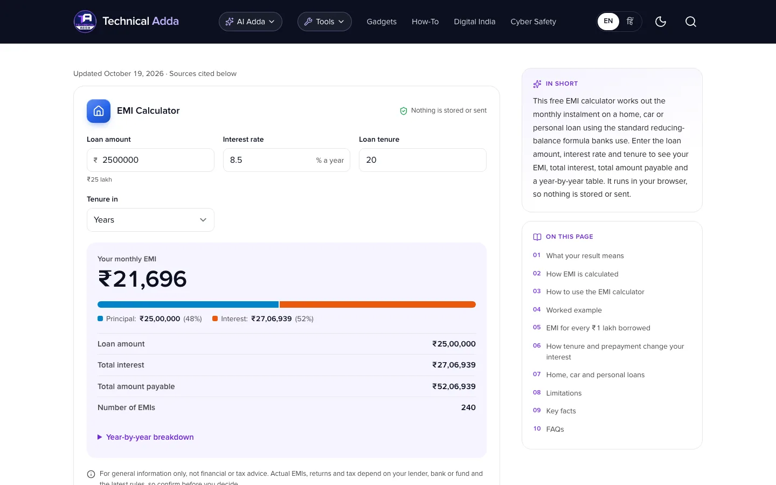776x485 pixels.
Task: Jump to the Limitations section
Action: click(564, 393)
